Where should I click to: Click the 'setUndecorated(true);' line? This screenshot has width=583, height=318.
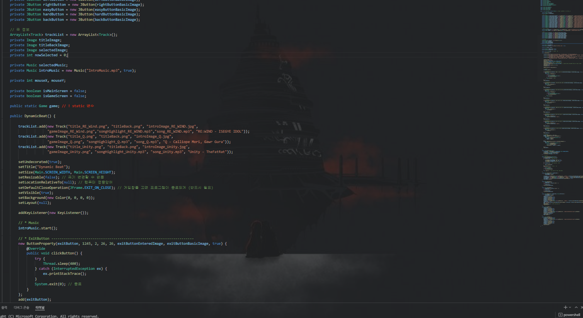pos(40,162)
